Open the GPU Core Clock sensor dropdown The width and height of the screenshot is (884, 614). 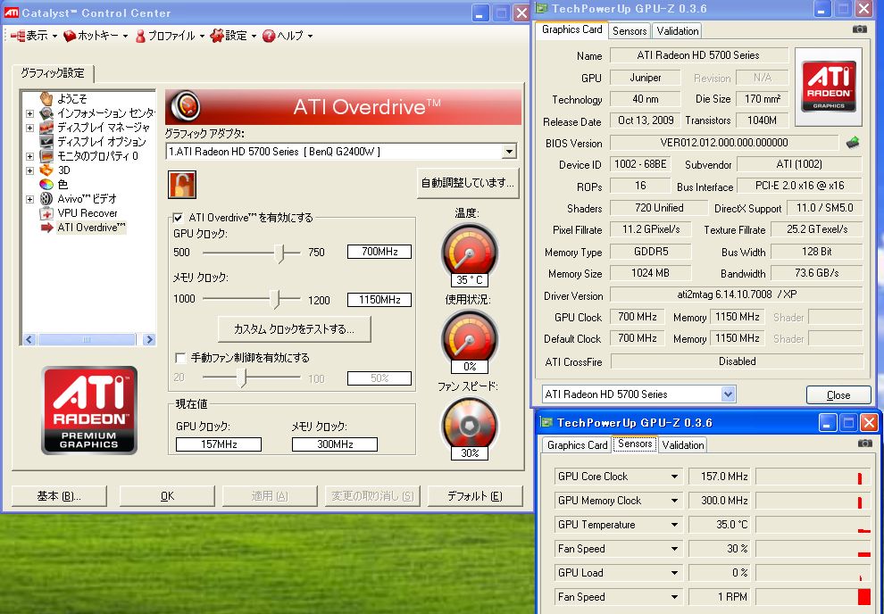click(x=674, y=477)
